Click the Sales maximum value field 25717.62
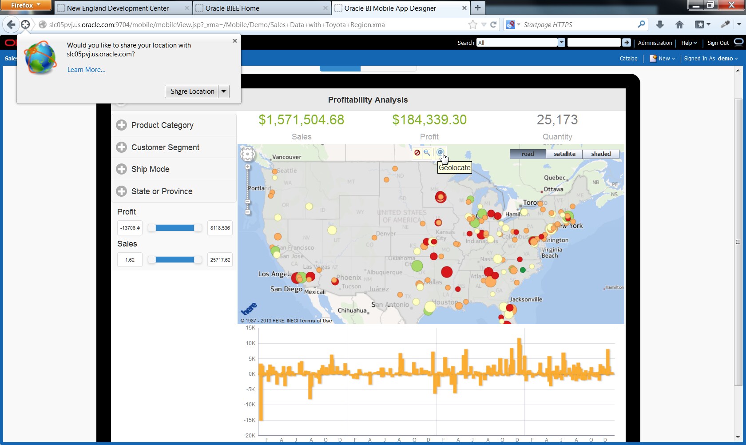 click(220, 260)
